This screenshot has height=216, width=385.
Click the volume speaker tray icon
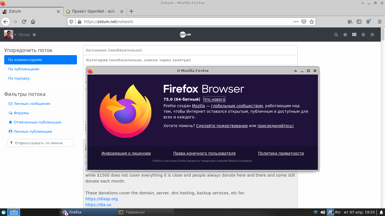[323, 212]
